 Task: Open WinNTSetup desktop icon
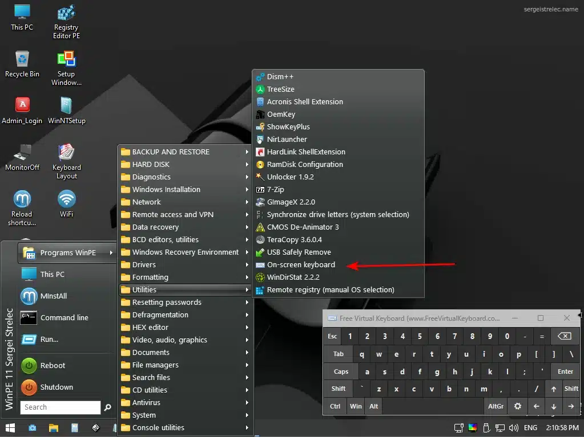coord(66,111)
